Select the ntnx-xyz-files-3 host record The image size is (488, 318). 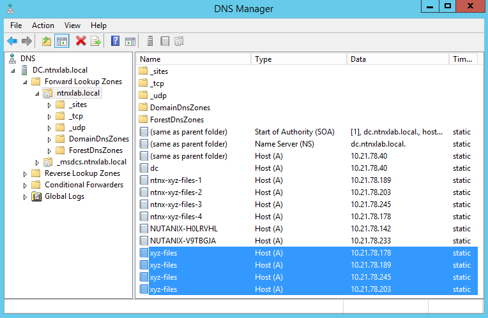pyautogui.click(x=308, y=205)
